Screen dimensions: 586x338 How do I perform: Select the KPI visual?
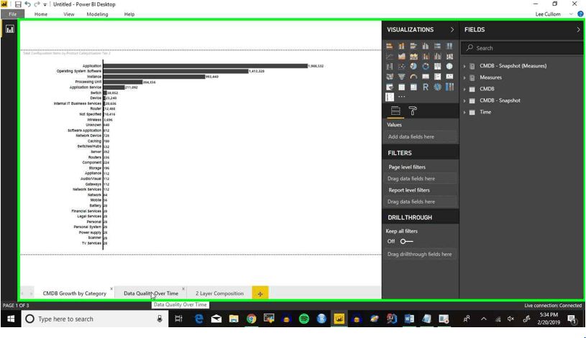coord(449,77)
